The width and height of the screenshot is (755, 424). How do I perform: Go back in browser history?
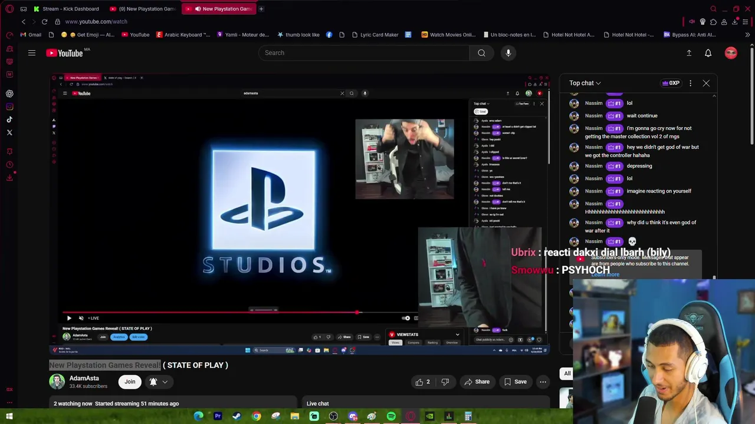23,22
